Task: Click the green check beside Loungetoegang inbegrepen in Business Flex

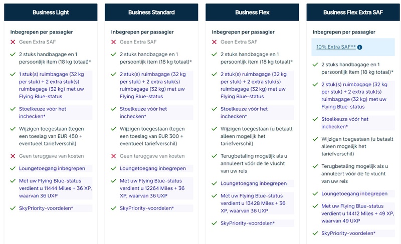Action: click(215, 183)
